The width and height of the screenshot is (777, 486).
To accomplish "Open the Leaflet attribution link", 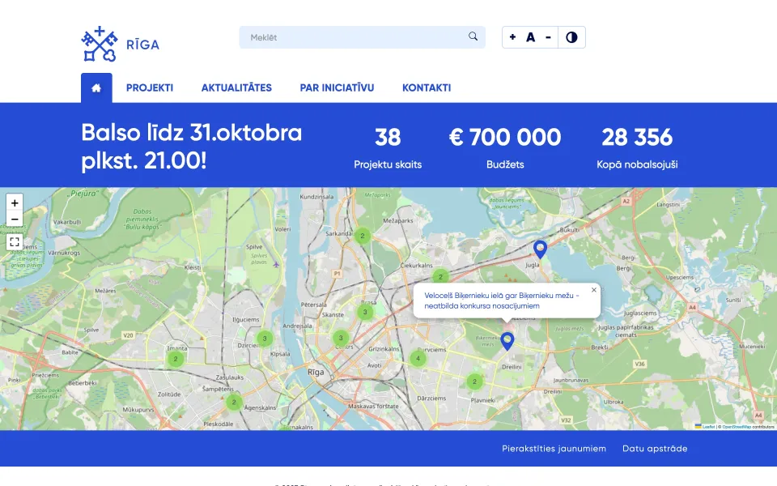I will 709,427.
